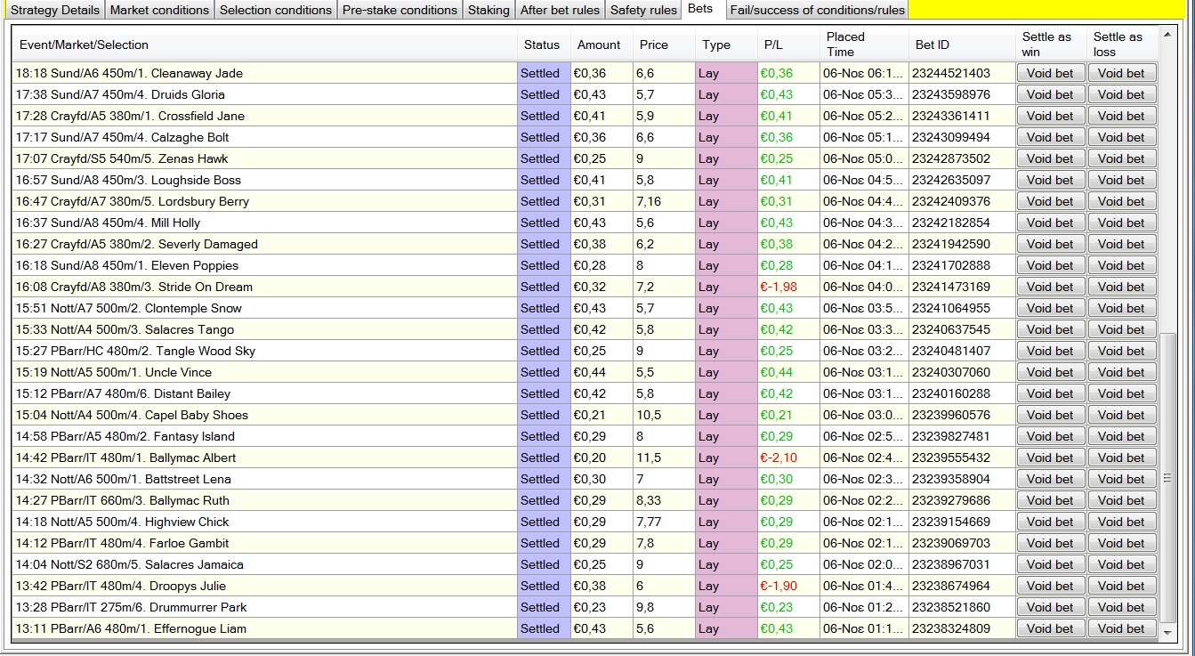This screenshot has width=1195, height=656.
Task: Switch to After bet rules tab
Action: coord(560,11)
